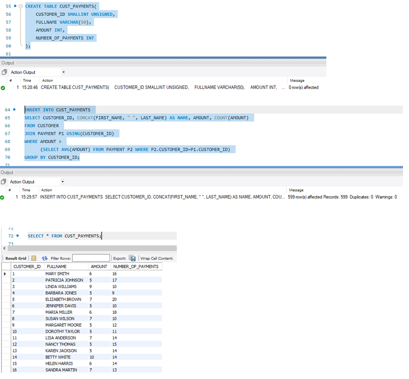
Task: Click the Action column header in the INSERT INTO output
Action: point(46,190)
